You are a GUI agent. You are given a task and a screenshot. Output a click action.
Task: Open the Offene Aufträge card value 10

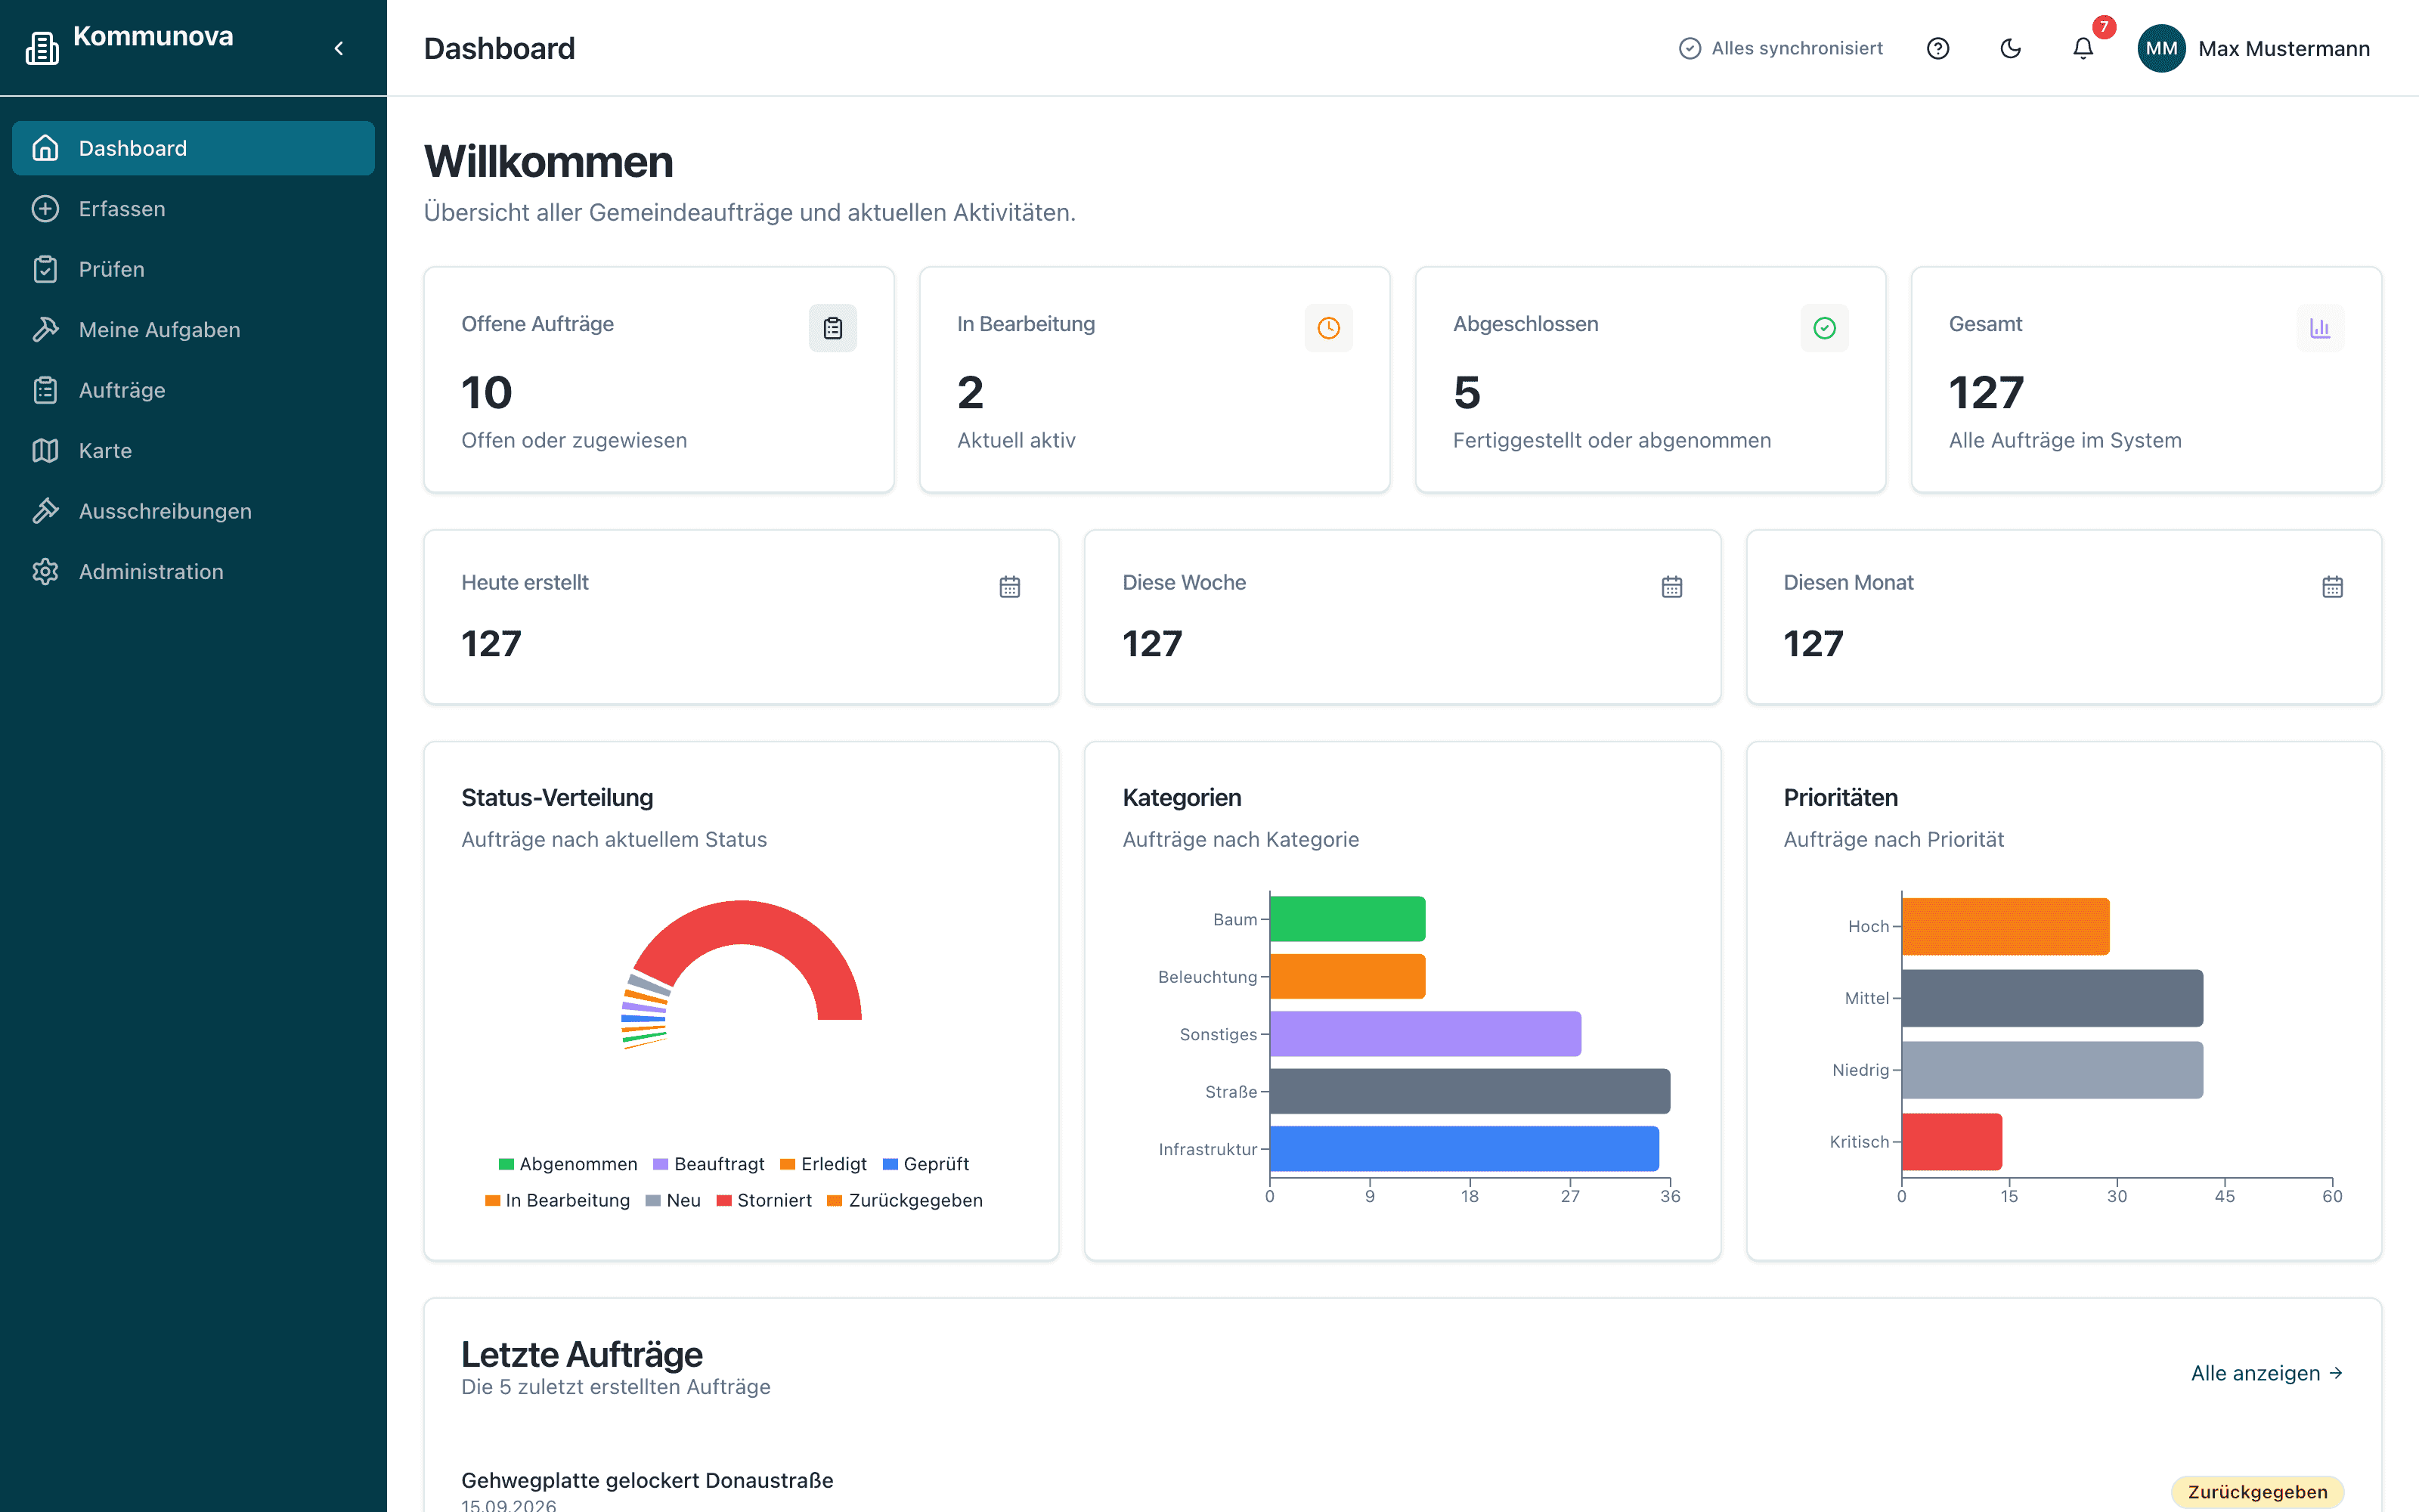[x=487, y=392]
